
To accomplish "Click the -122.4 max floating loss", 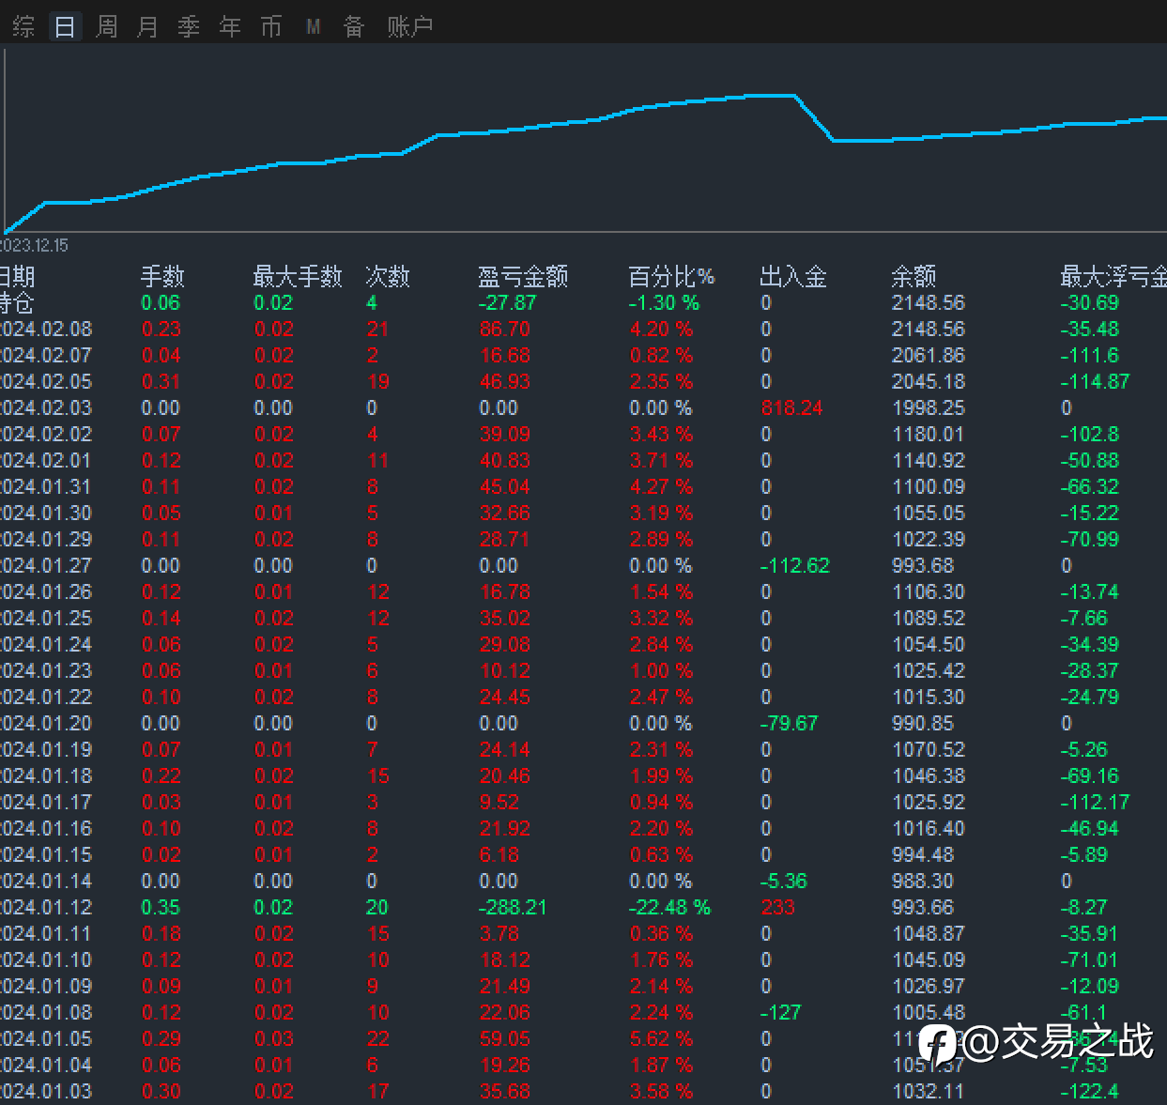I will tap(1090, 1092).
